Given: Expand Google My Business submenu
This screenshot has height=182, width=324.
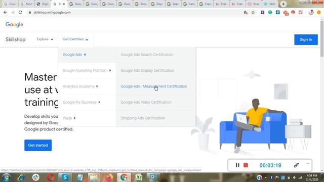Looking at the screenshot, I should (x=87, y=102).
